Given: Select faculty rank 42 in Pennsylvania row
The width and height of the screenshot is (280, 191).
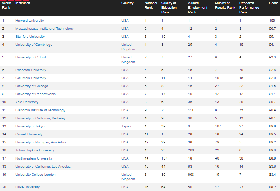Looking at the screenshot, I should [217, 94].
